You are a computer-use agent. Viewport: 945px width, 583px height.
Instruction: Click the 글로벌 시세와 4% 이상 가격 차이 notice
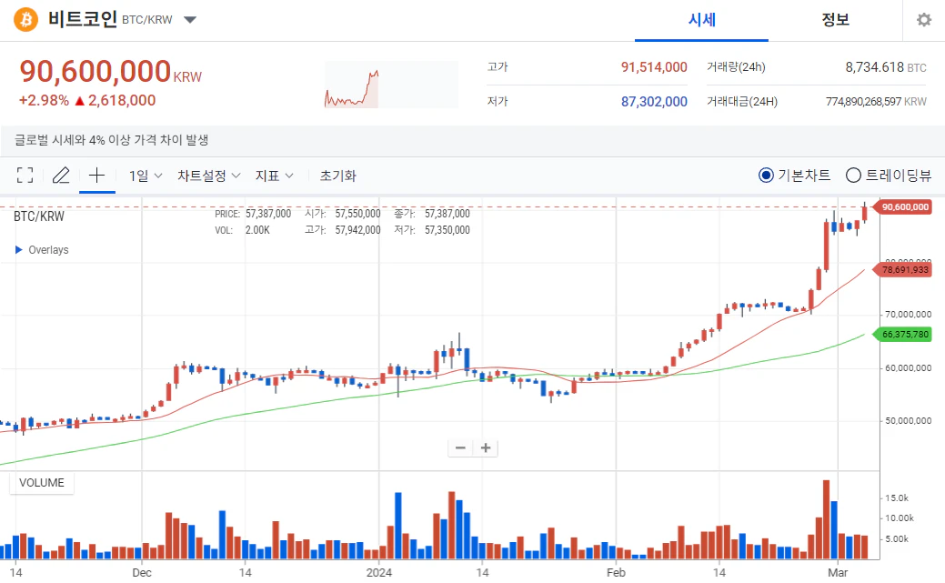112,140
